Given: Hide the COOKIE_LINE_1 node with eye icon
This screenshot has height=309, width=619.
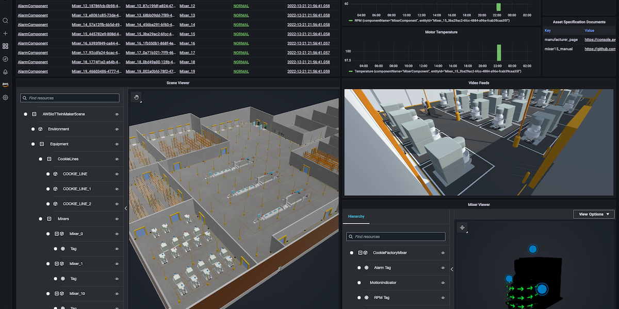Looking at the screenshot, I should [x=117, y=189].
